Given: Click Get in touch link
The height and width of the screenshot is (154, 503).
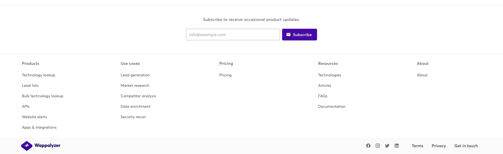Looking at the screenshot, I should click(466, 146).
